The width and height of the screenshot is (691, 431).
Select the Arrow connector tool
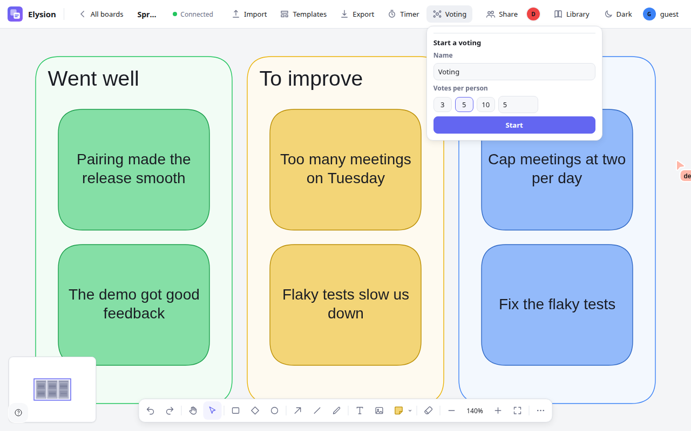[x=297, y=411]
